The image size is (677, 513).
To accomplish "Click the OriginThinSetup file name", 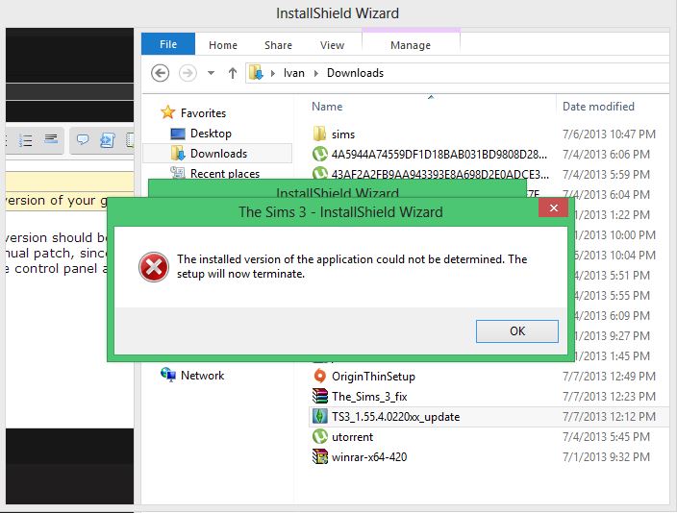I will click(x=373, y=377).
